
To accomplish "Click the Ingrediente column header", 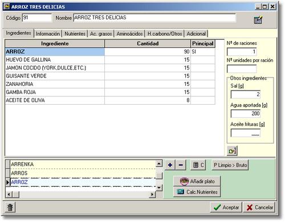I will click(55, 43).
